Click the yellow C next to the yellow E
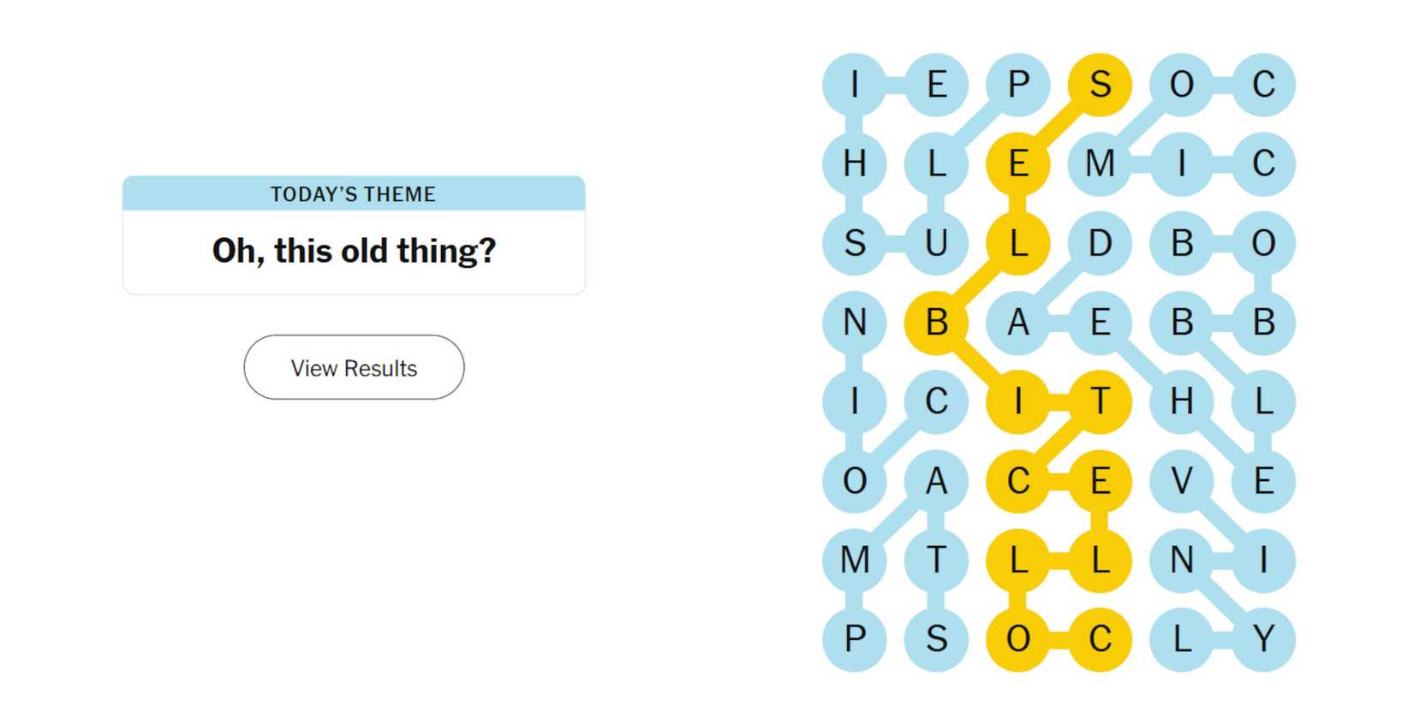 tap(1019, 482)
